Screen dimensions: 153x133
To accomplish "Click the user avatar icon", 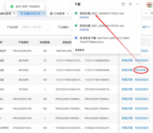I will click(149, 5).
